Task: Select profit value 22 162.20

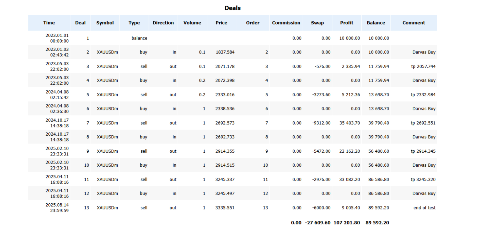Action: (x=350, y=151)
